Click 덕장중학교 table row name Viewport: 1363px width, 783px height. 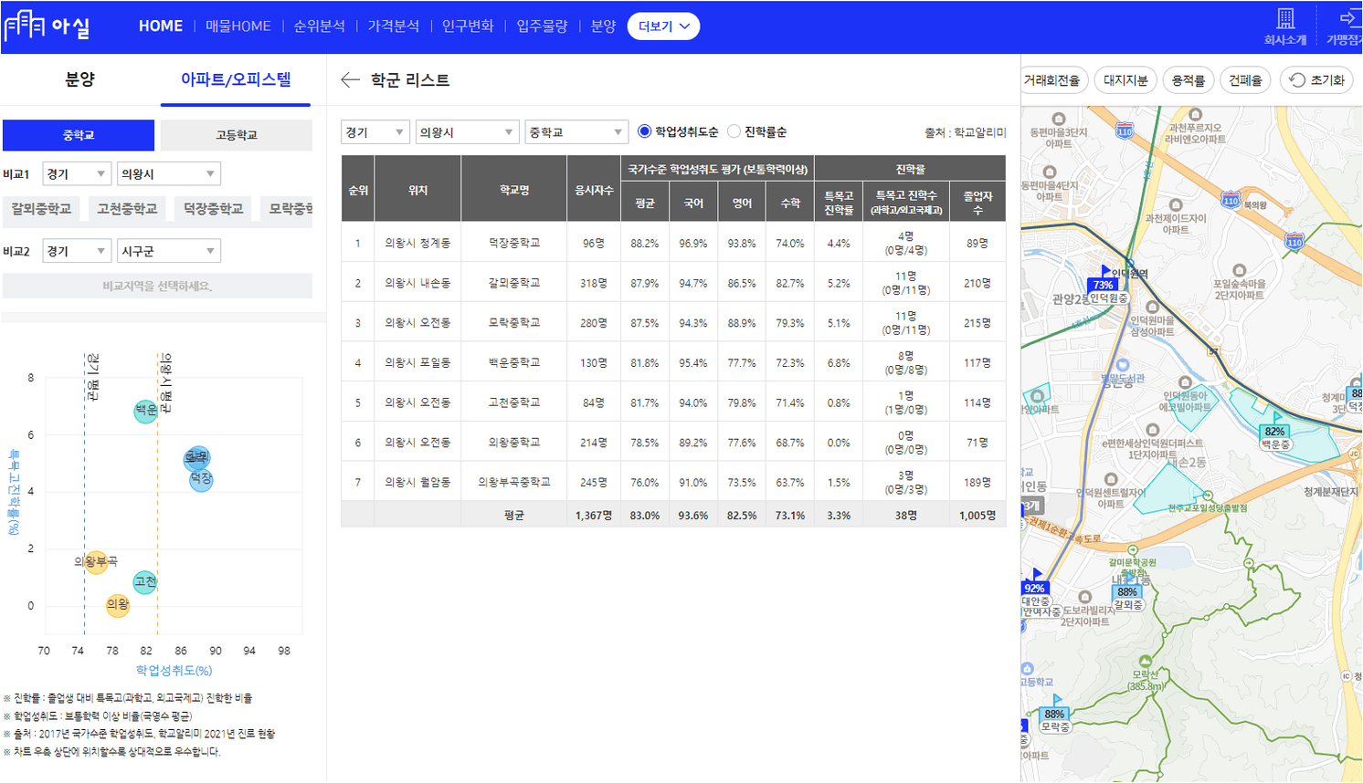[514, 243]
